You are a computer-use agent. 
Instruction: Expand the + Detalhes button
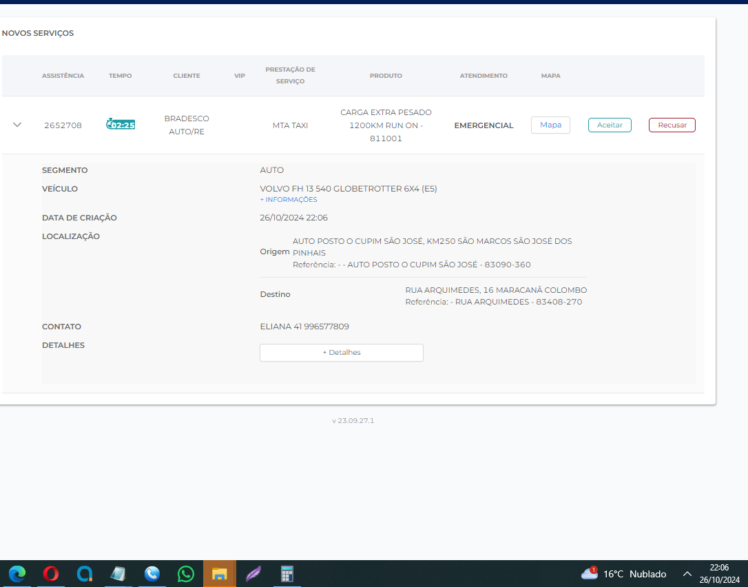coord(342,353)
